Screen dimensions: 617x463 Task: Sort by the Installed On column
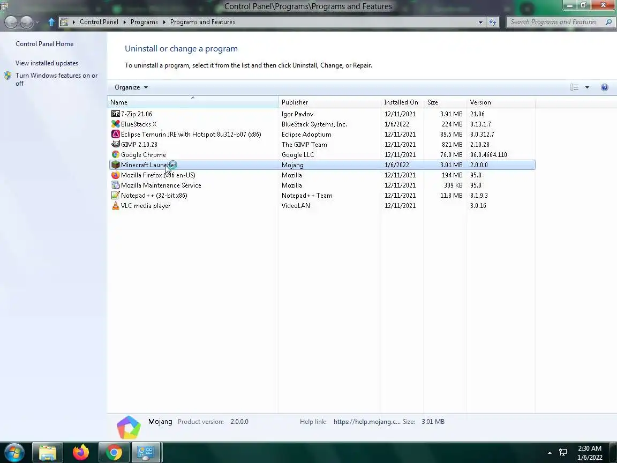(x=402, y=102)
